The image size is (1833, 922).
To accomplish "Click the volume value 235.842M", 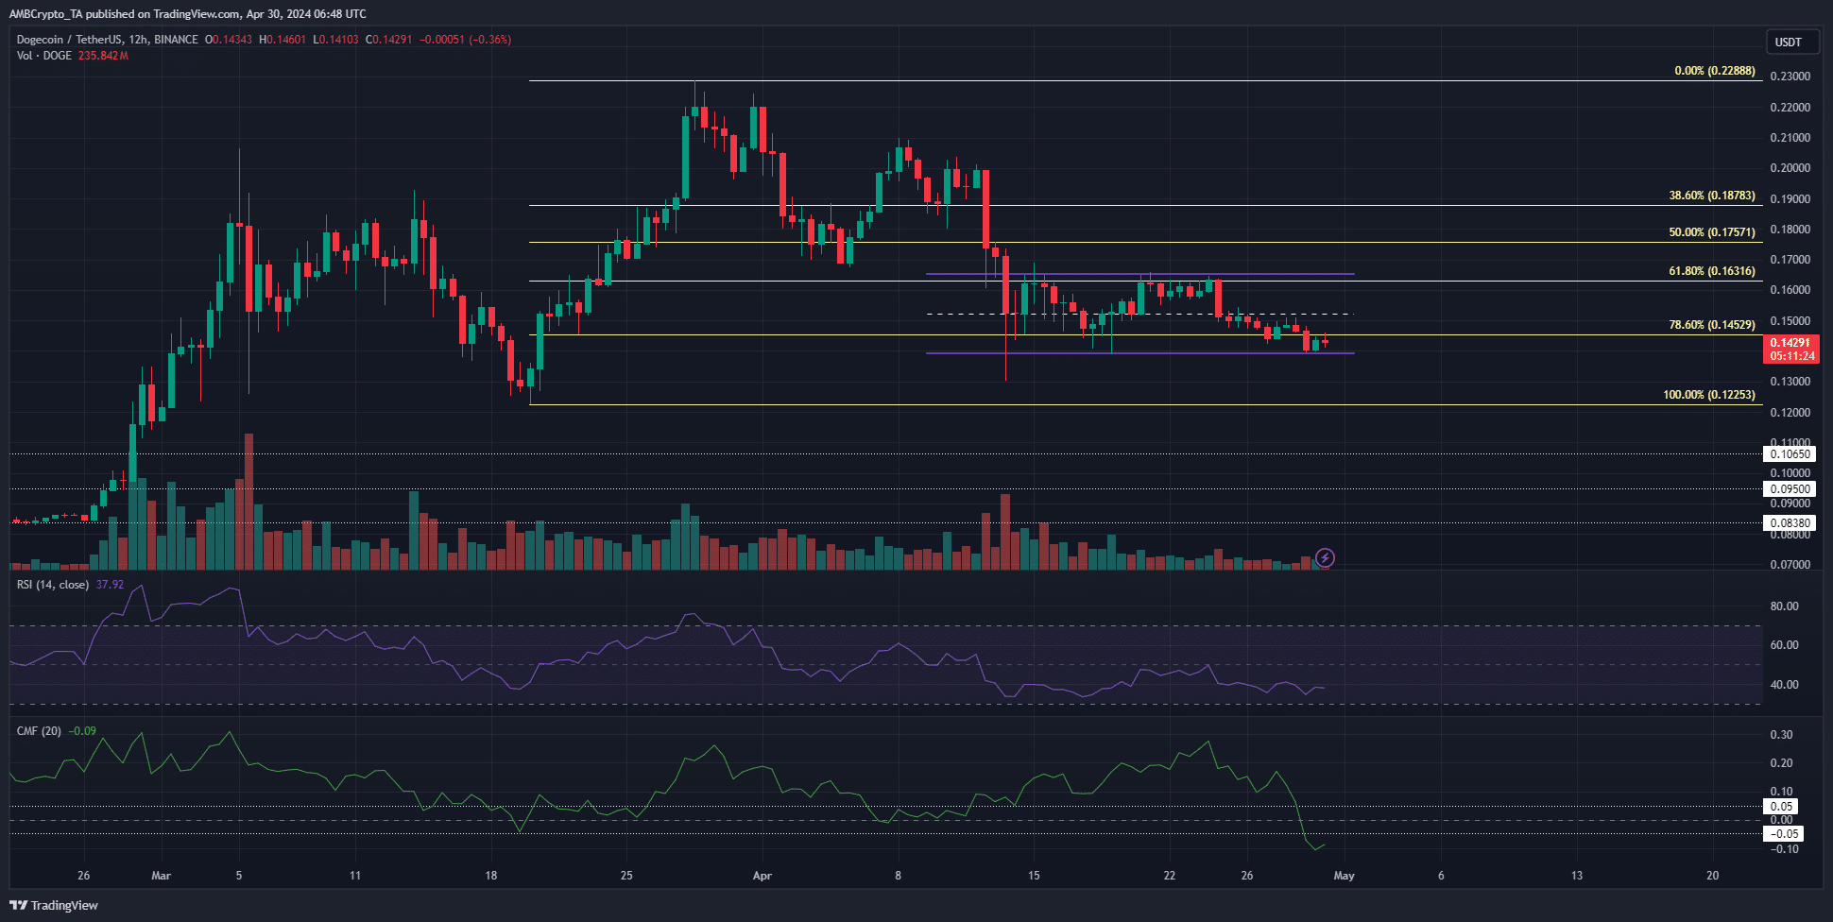I will 103,56.
